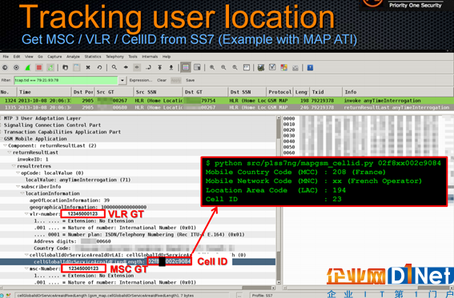
Task: Click the Expression... filter button
Action: (x=141, y=80)
